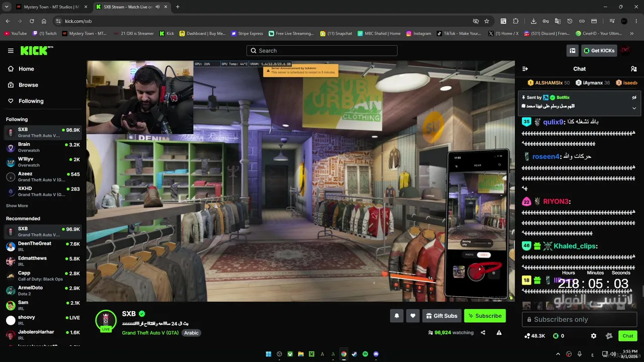This screenshot has height=362, width=644.
Task: Toggle the crossed-eye icon in the address bar
Action: click(475, 21)
